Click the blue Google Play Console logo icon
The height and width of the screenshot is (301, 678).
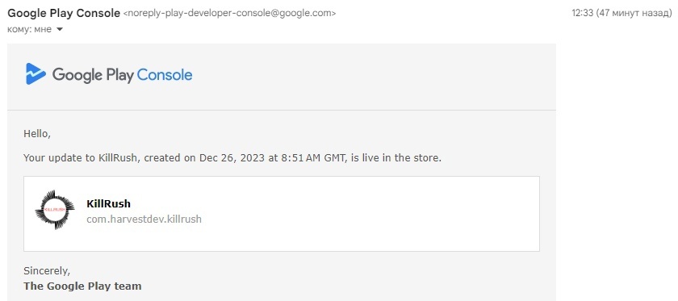click(x=36, y=74)
